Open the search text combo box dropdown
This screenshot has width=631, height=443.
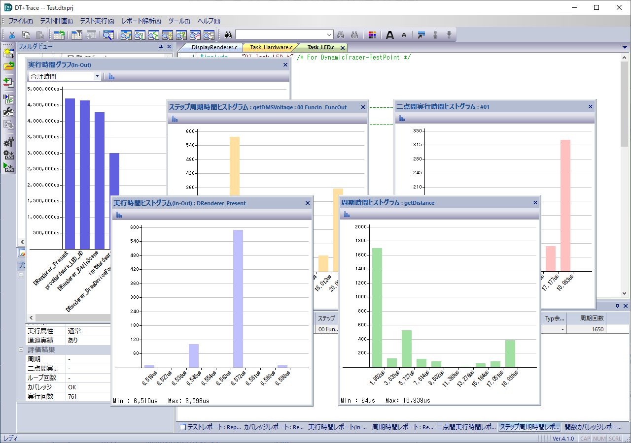click(x=330, y=35)
